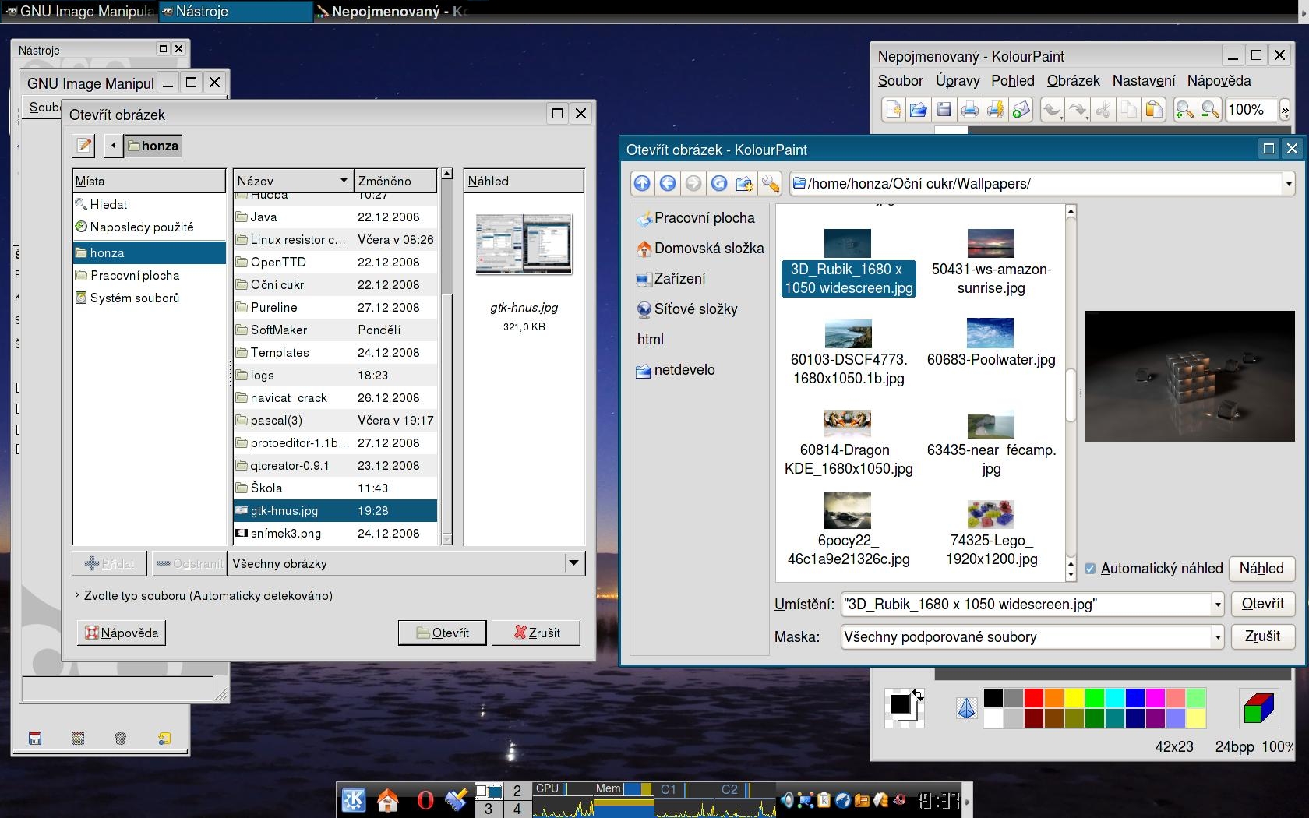Viewport: 1309px width, 818px height.
Task: Click Print preview icon with lightning bolt
Action: click(996, 110)
